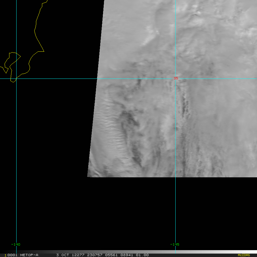257x257 pixels.
Task: Click the red 35 latitude label
Action: [176, 78]
